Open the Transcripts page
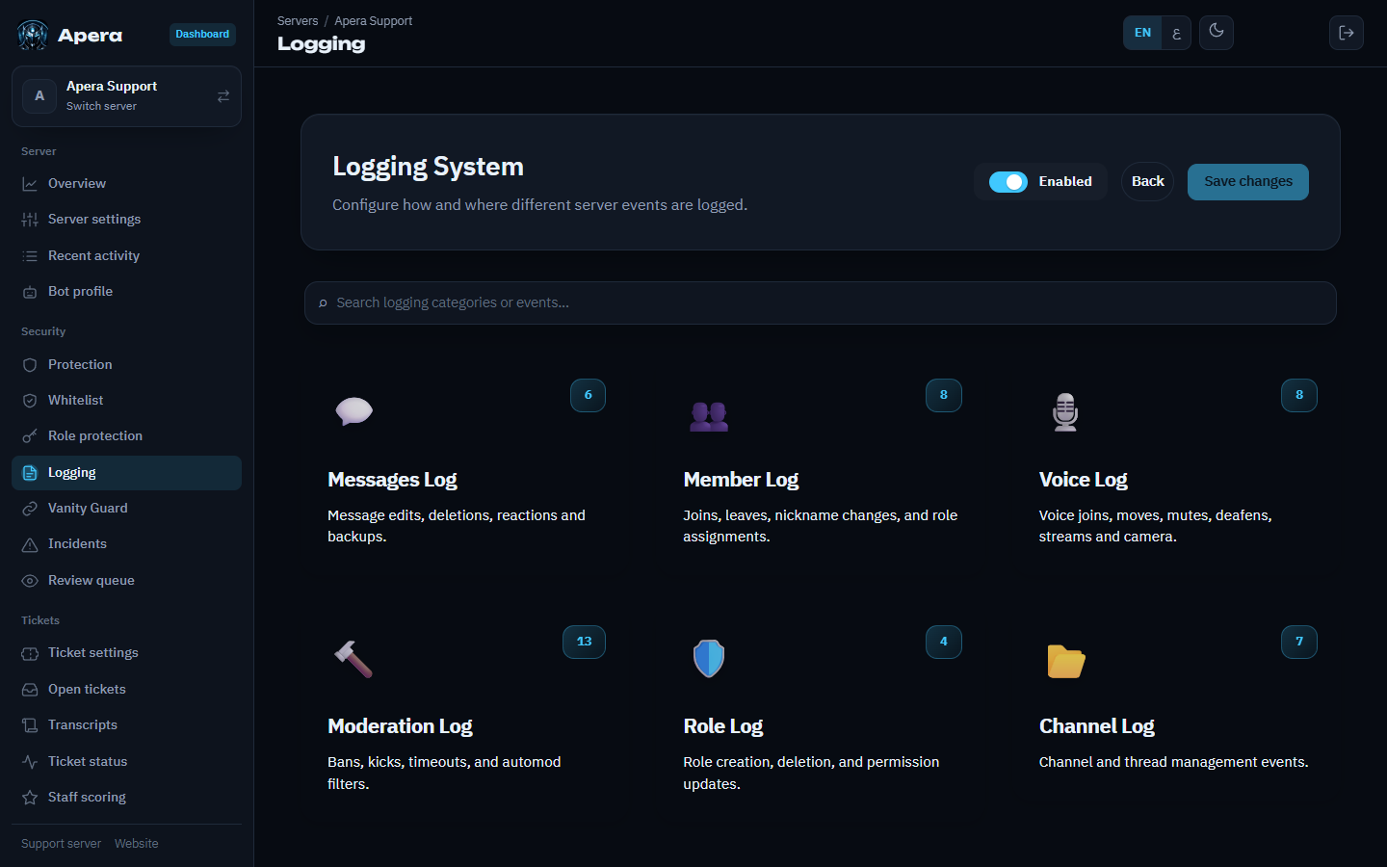1387x867 pixels. click(x=126, y=725)
